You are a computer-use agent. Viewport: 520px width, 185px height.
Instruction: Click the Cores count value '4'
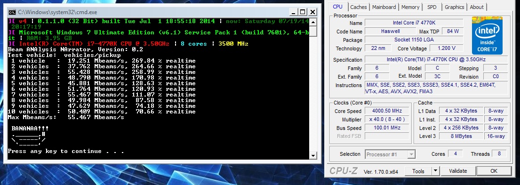[456, 154]
